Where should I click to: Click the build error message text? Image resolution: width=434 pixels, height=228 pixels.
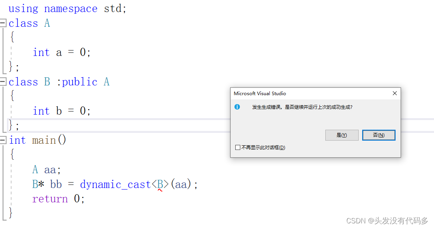pos(302,107)
